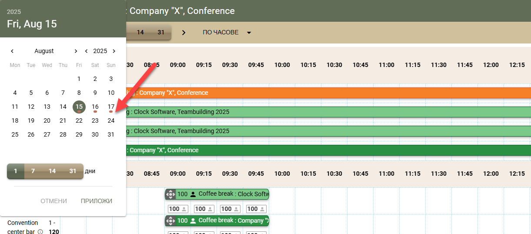The height and width of the screenshot is (234, 531).
Task: Go to previous month in date picker
Action: pos(12,51)
